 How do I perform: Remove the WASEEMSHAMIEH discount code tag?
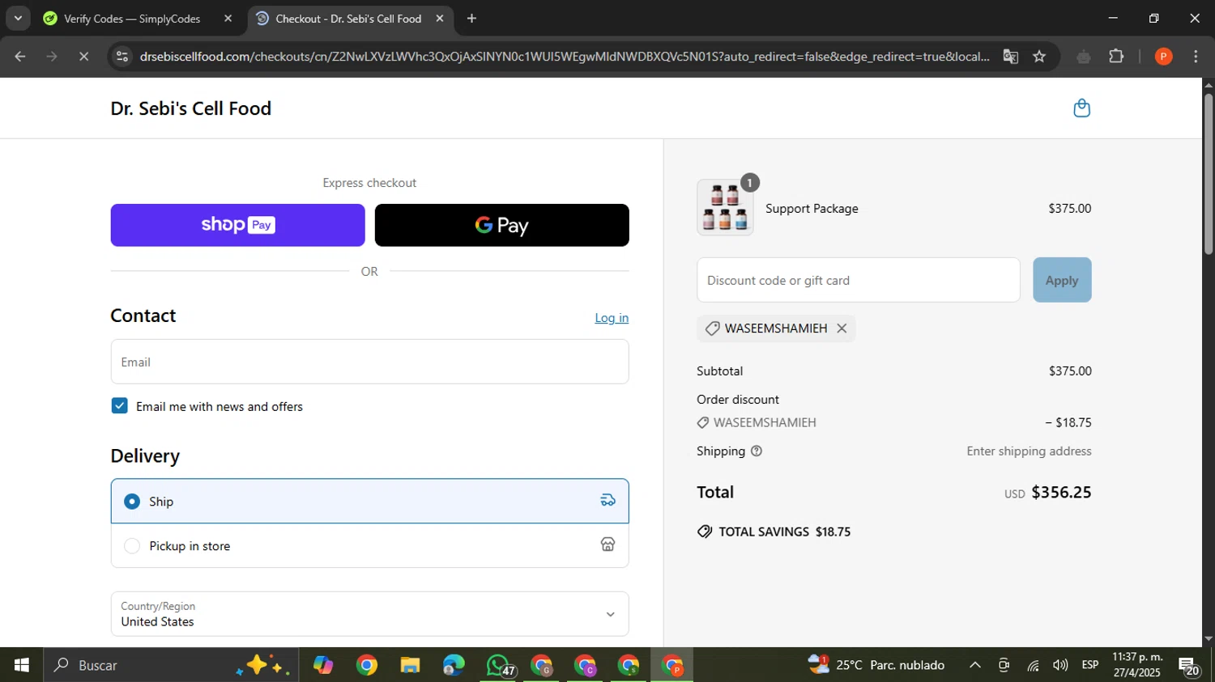coord(842,328)
